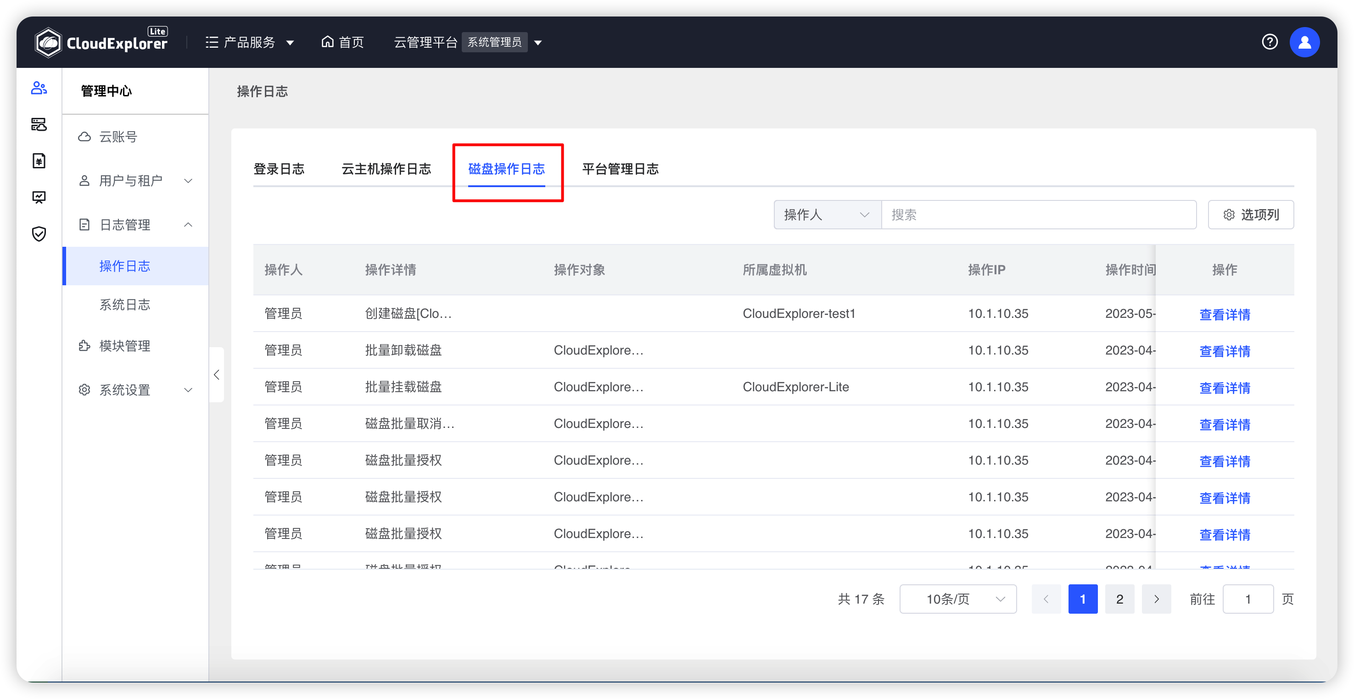Go to 首页 in the top bar
Screen dimensions: 1354x699
343,42
